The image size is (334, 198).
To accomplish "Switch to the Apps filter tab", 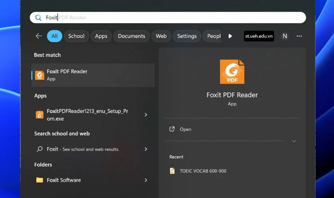I will tap(101, 36).
